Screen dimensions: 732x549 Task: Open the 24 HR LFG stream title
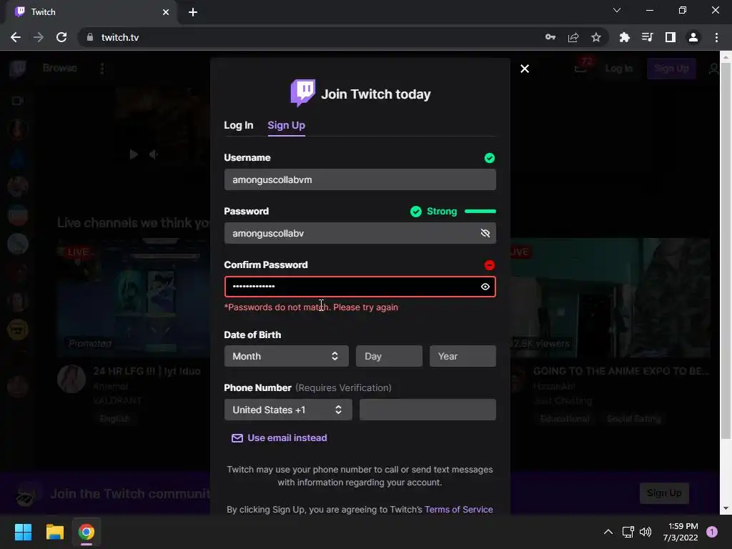(x=147, y=371)
